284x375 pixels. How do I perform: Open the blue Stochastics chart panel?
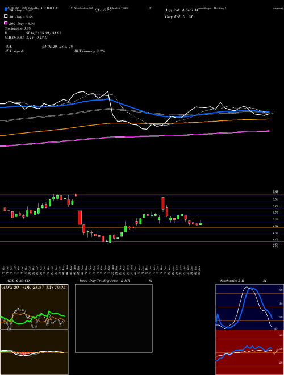coord(249,307)
